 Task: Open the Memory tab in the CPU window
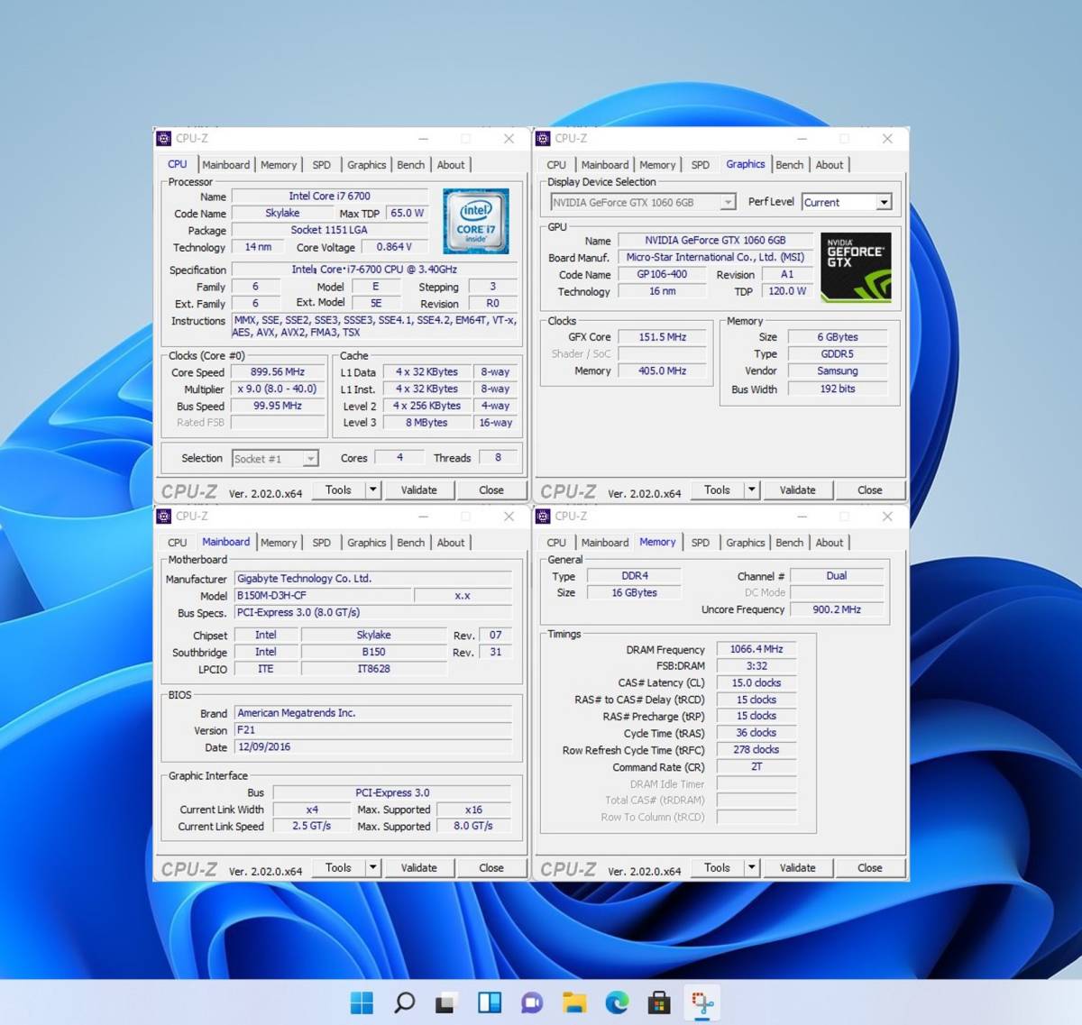[x=278, y=165]
